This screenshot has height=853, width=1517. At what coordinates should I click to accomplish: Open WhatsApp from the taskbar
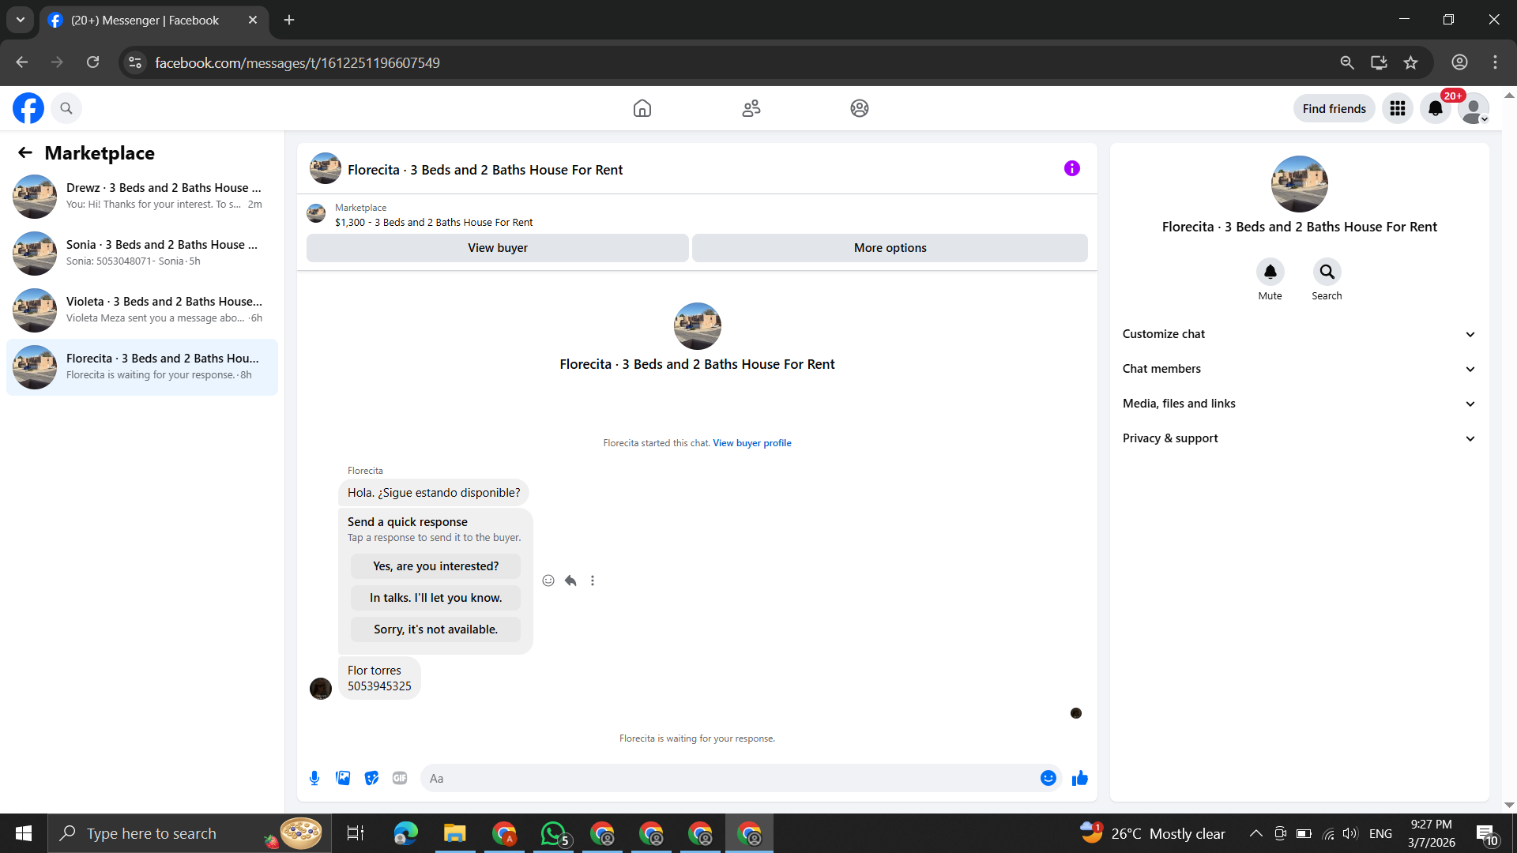[x=553, y=833]
